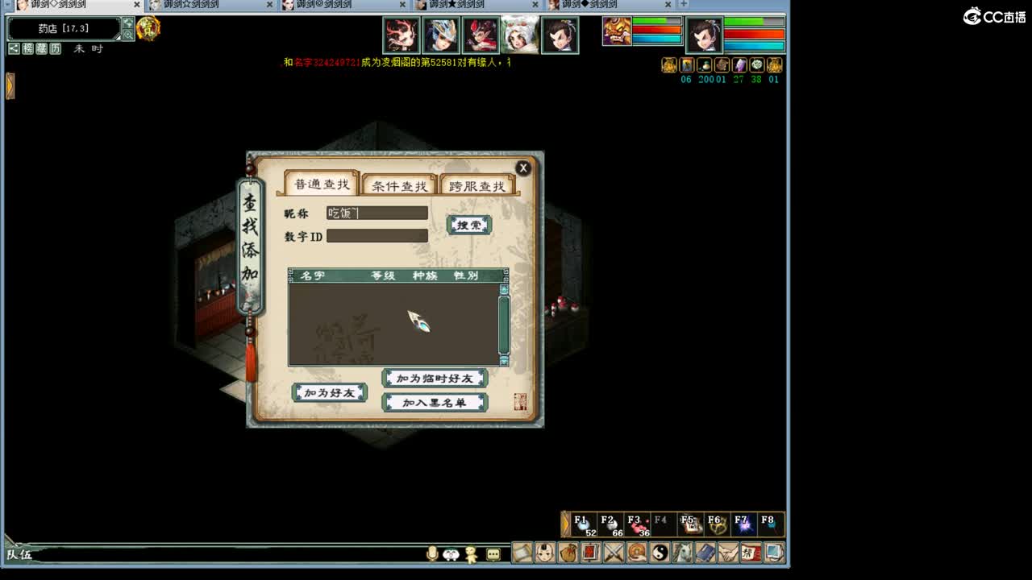Click the 榜 ranking button under map name
Viewport: 1032px width, 580px height.
click(x=27, y=49)
